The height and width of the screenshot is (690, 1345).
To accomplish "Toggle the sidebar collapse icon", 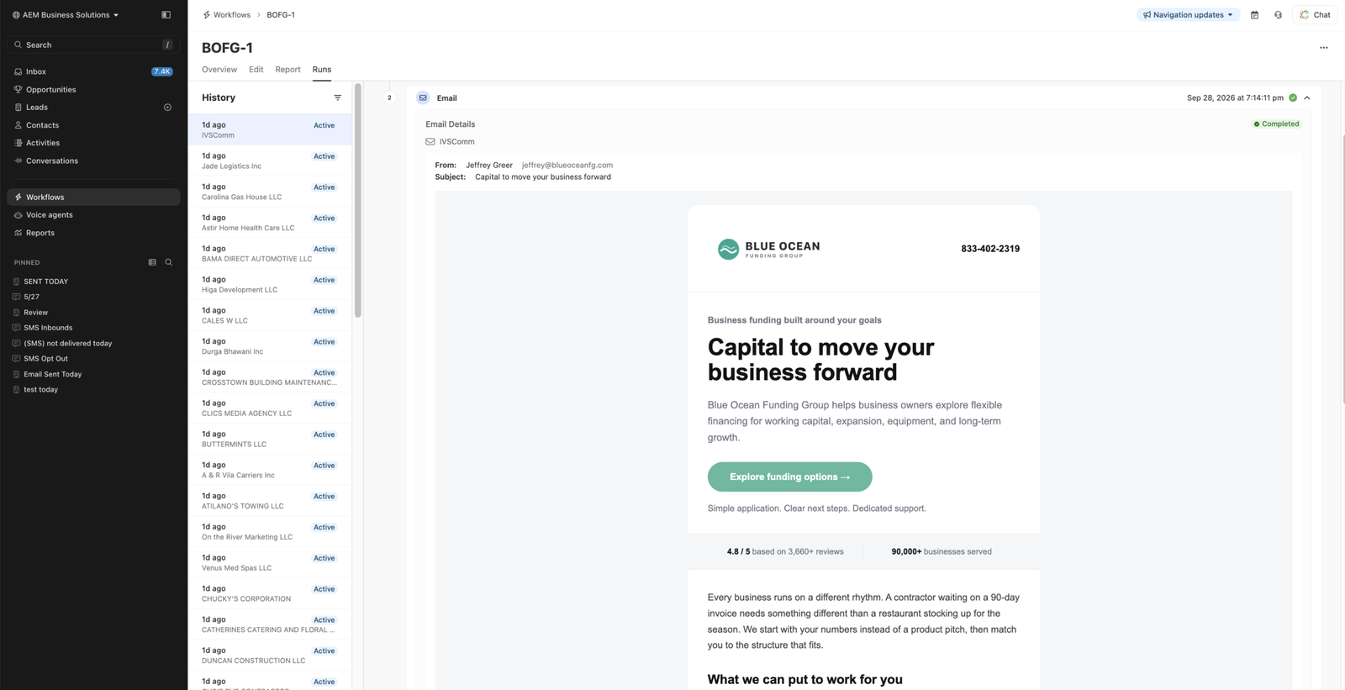I will [x=166, y=14].
